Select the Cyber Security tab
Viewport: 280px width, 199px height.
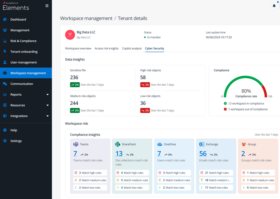tap(154, 48)
